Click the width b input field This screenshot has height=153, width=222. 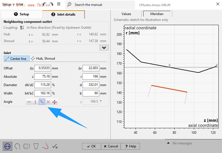pos(91,93)
